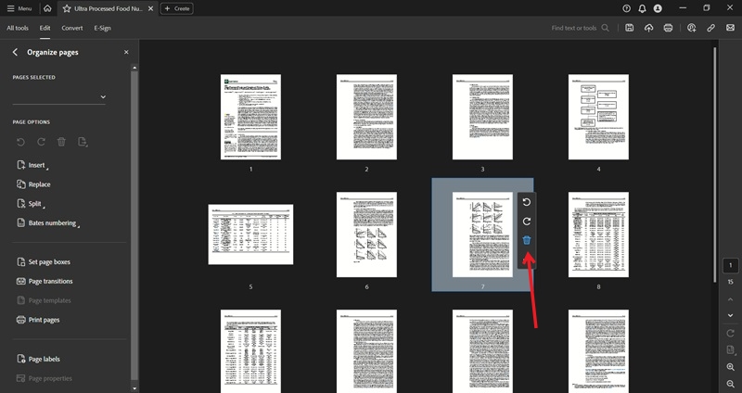Select page 2 thumbnail
Screen dimensions: 742x393
coord(366,117)
